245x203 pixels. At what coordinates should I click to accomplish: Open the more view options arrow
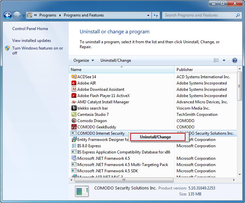pos(224,60)
